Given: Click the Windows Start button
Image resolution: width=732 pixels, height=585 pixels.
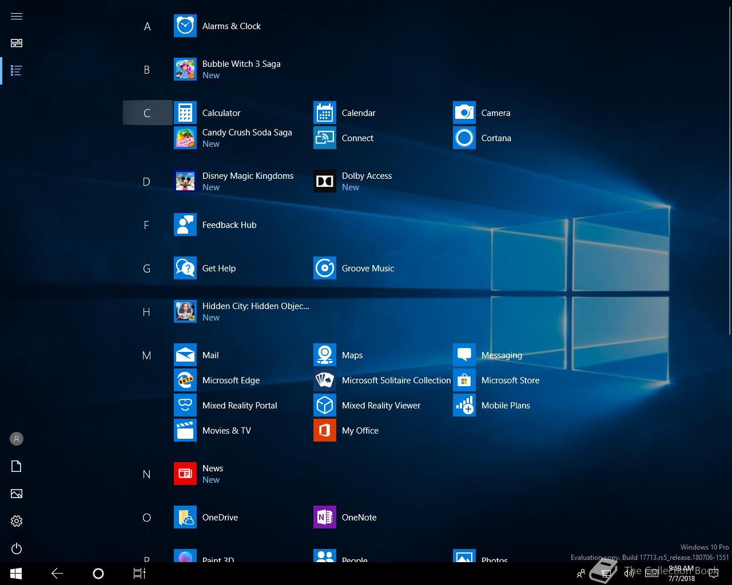Looking at the screenshot, I should tap(16, 574).
